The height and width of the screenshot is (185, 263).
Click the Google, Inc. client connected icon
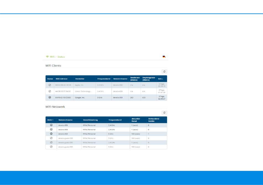(50, 97)
